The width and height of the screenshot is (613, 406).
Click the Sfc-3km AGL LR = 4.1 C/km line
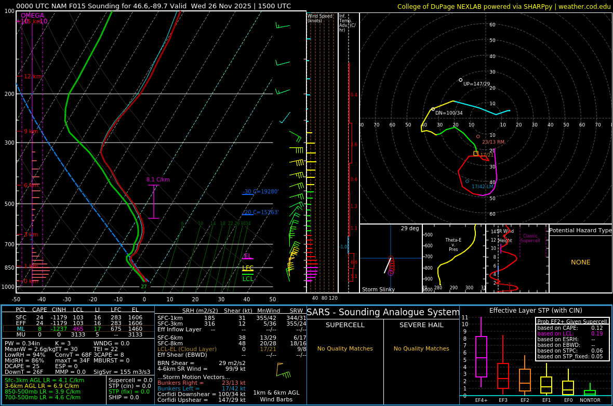point(44,380)
